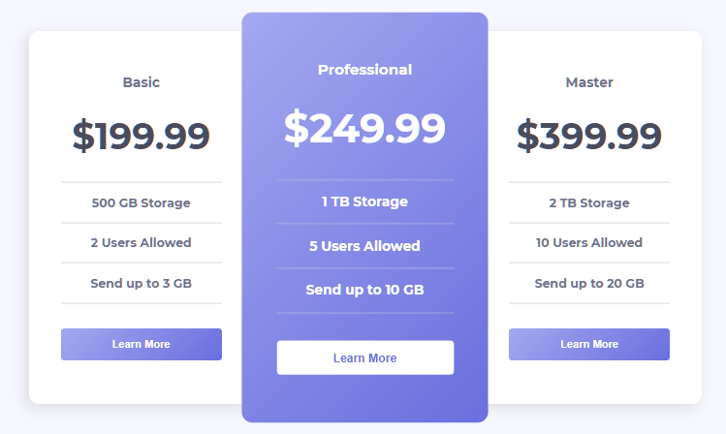Screen dimensions: 726x434
Task: Click Send up to 3 GB
Action: (x=142, y=283)
